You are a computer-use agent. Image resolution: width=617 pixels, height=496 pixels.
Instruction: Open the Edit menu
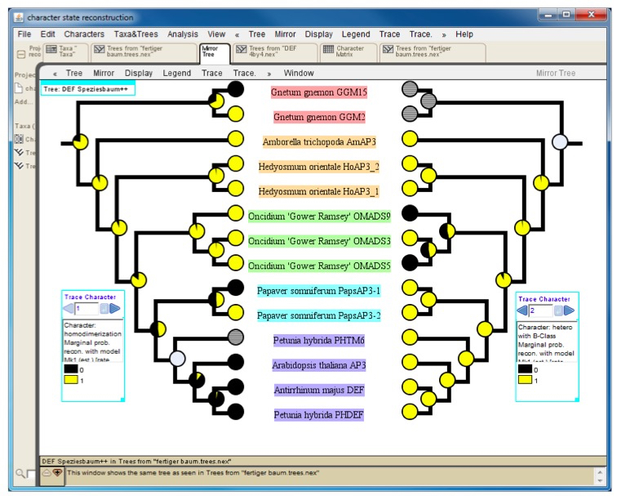47,34
